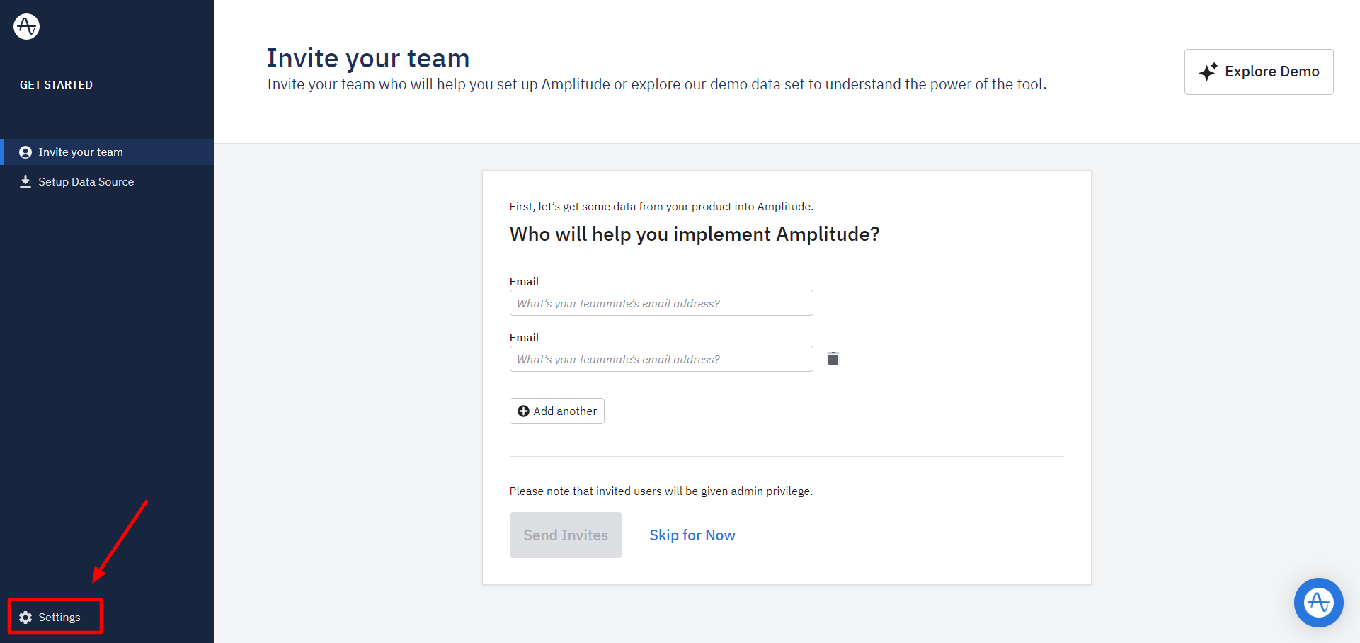Click the sparkle icon on Explore Demo

point(1208,72)
